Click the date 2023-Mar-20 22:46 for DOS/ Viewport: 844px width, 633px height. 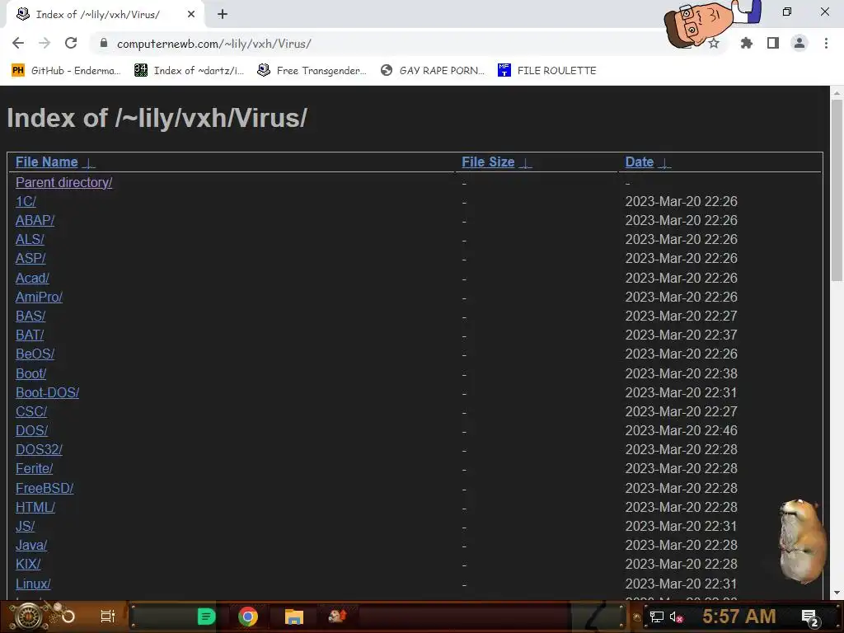point(682,430)
